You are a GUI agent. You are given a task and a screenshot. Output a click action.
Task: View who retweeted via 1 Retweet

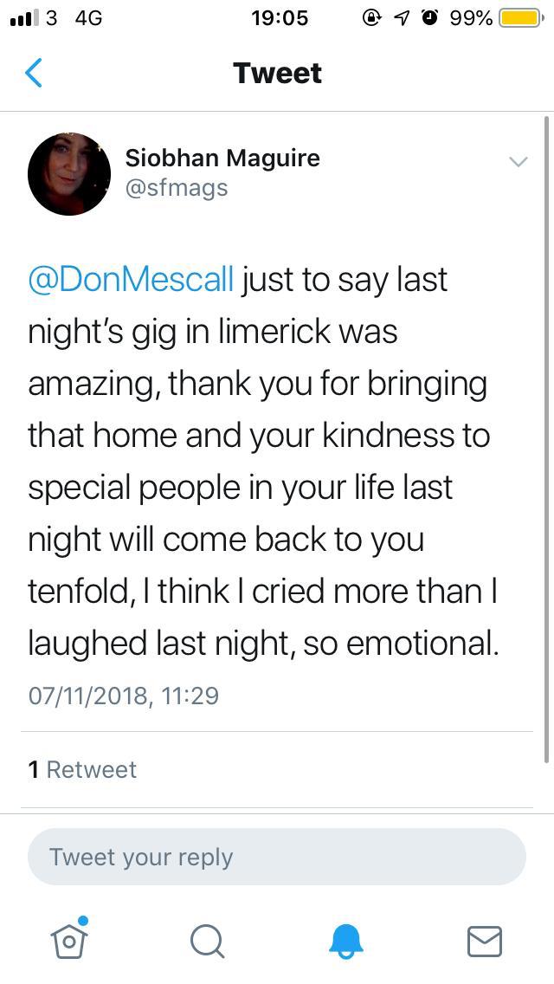pos(82,769)
